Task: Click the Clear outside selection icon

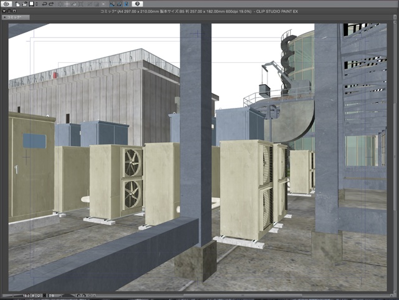Action: pos(67,4)
